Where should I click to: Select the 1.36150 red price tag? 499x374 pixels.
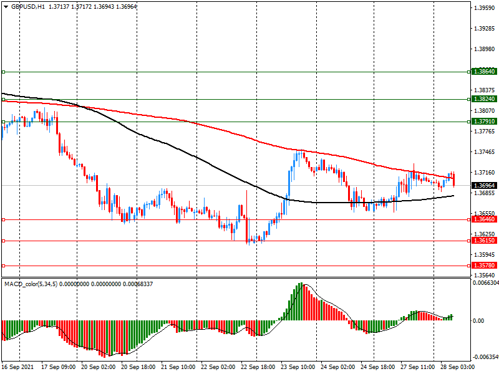[484, 241]
